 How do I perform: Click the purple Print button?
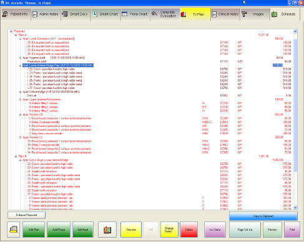point(292,230)
